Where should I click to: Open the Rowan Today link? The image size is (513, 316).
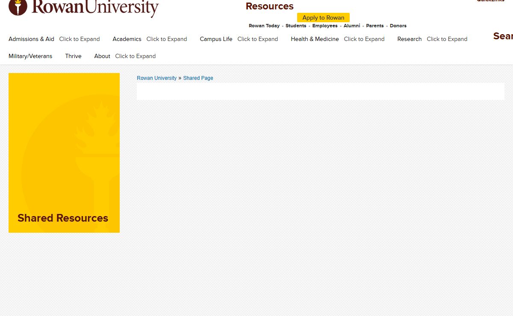point(264,26)
